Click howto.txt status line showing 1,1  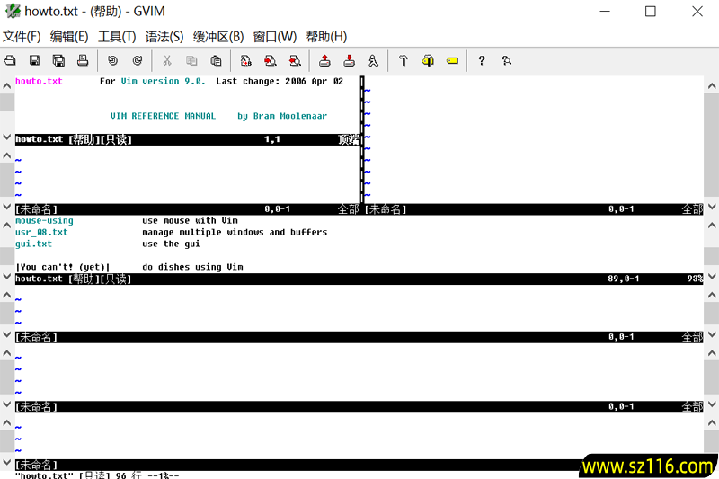click(x=187, y=139)
